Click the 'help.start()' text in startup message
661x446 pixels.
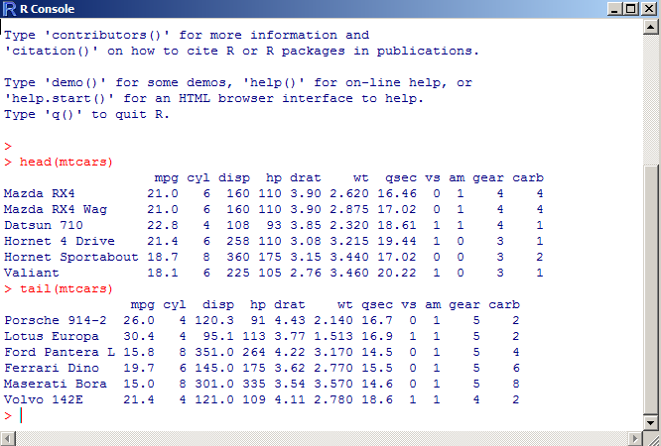click(59, 99)
